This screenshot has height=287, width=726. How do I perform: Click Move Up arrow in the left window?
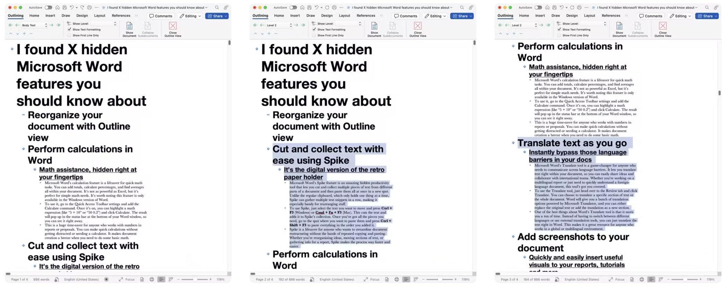(x=11, y=34)
